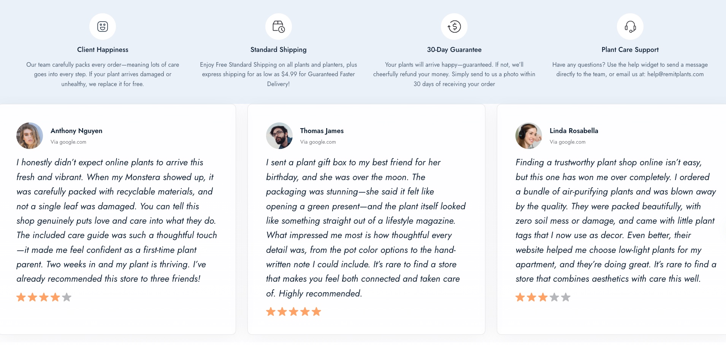Click the 30-Day Guarantee heading
The height and width of the screenshot is (345, 726).
[454, 50]
